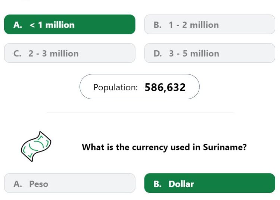Click the word "Suriname" in the question
280x200 pixels.
click(225, 147)
